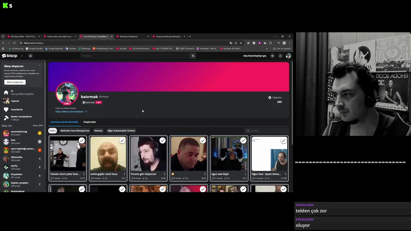The width and height of the screenshot is (411, 231).
Task: Open the notifications bell
Action: point(280,56)
